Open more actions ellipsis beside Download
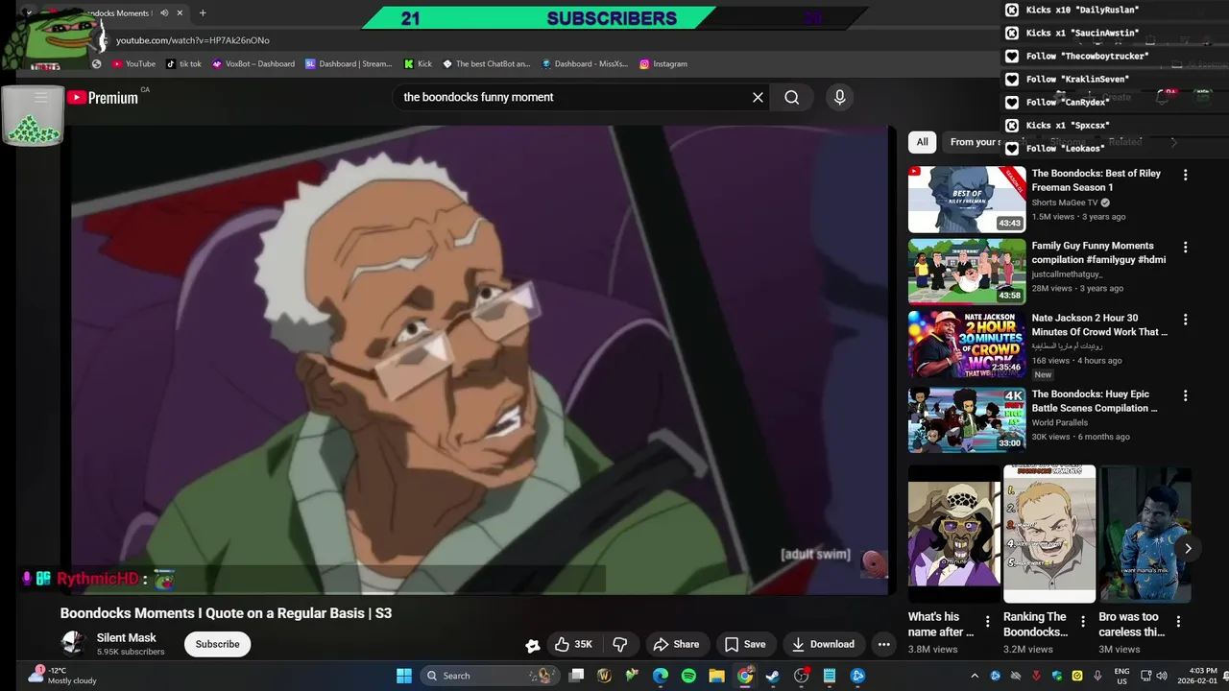The width and height of the screenshot is (1229, 691). point(884,644)
